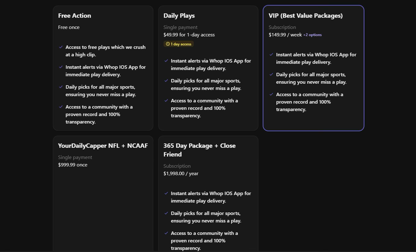Click the checkmark next to Instant alerts in Daily Plays

pyautogui.click(x=166, y=61)
